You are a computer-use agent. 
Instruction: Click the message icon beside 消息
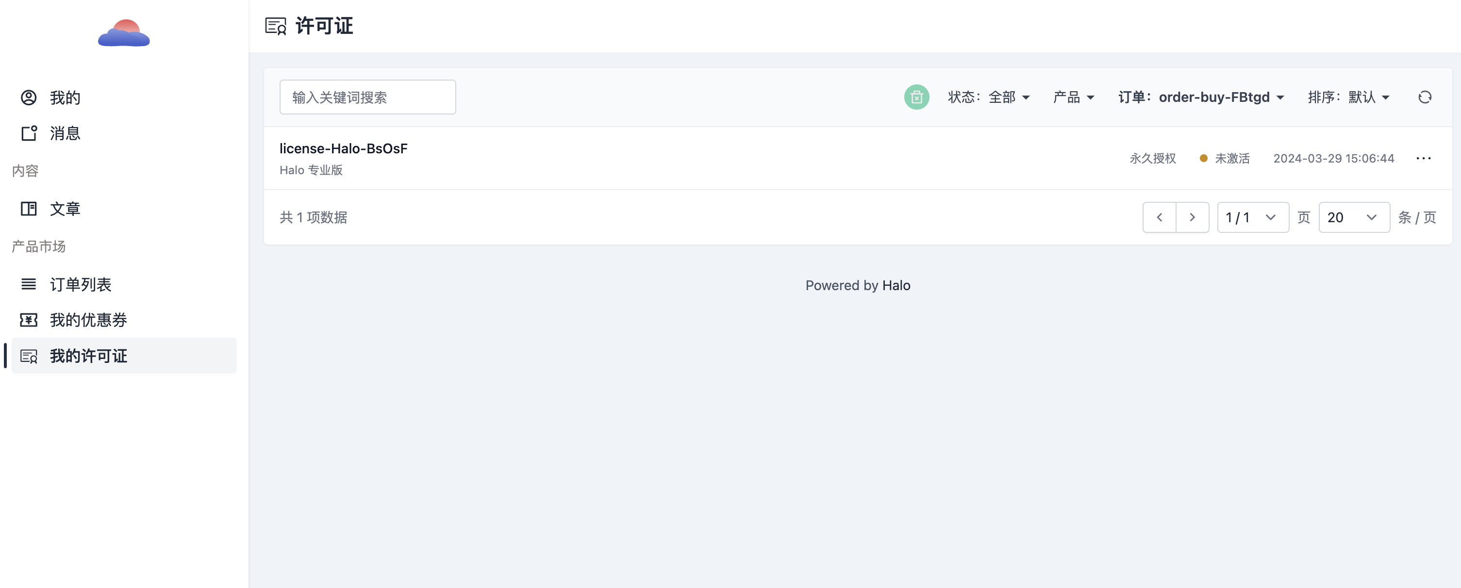[28, 133]
